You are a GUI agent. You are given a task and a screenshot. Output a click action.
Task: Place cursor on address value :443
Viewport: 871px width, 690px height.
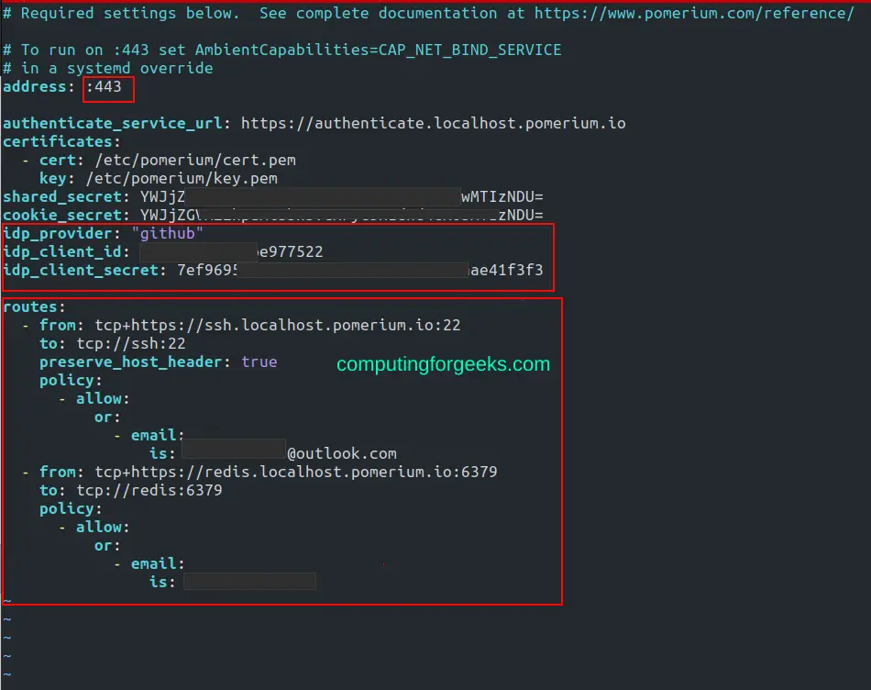click(104, 87)
